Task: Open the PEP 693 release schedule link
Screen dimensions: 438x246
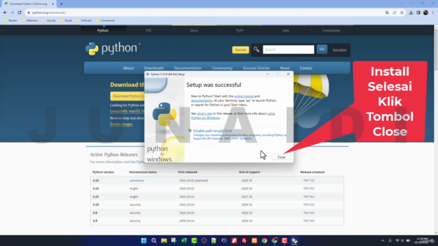Action: click(x=309, y=189)
